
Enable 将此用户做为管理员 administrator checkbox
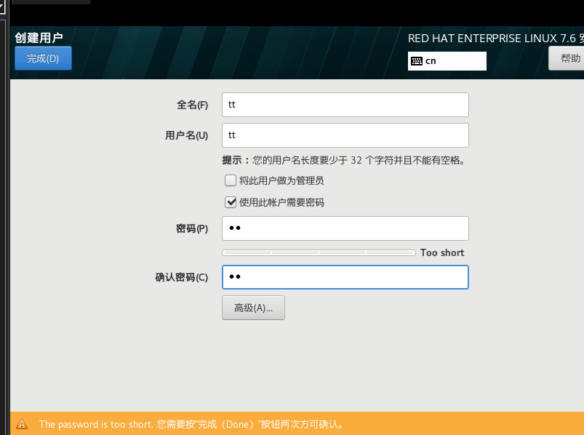[231, 180]
